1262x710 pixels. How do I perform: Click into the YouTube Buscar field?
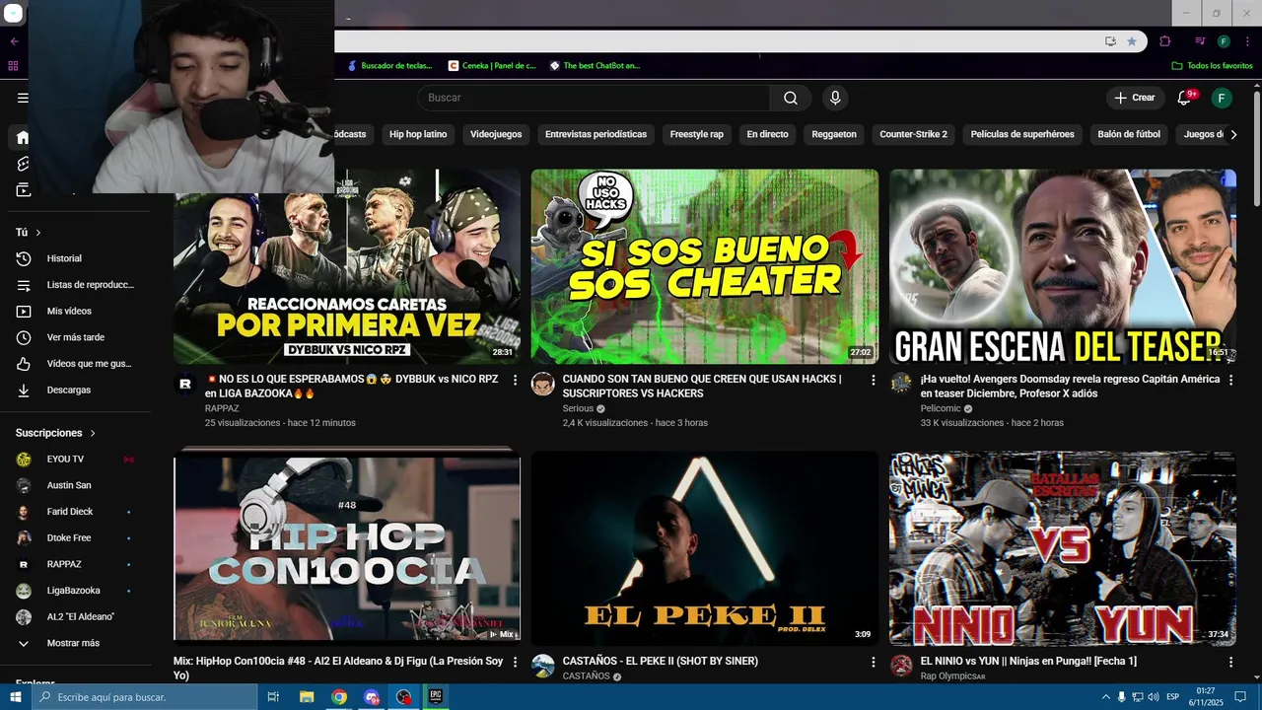click(594, 98)
